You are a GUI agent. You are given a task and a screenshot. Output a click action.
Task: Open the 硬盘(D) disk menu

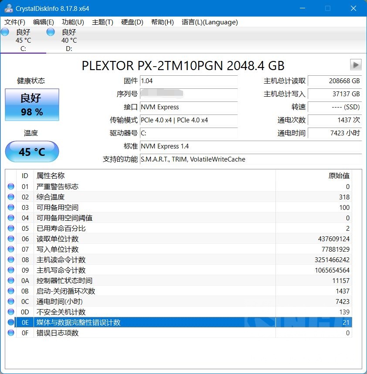[x=132, y=22]
